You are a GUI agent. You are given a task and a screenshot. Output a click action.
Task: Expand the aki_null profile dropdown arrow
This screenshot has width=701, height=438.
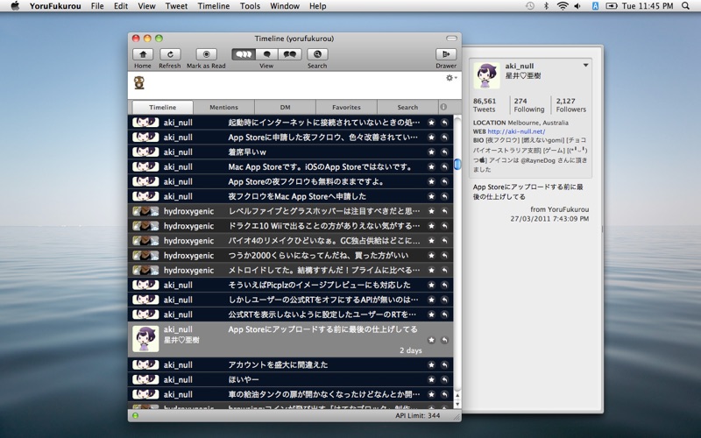tap(586, 66)
